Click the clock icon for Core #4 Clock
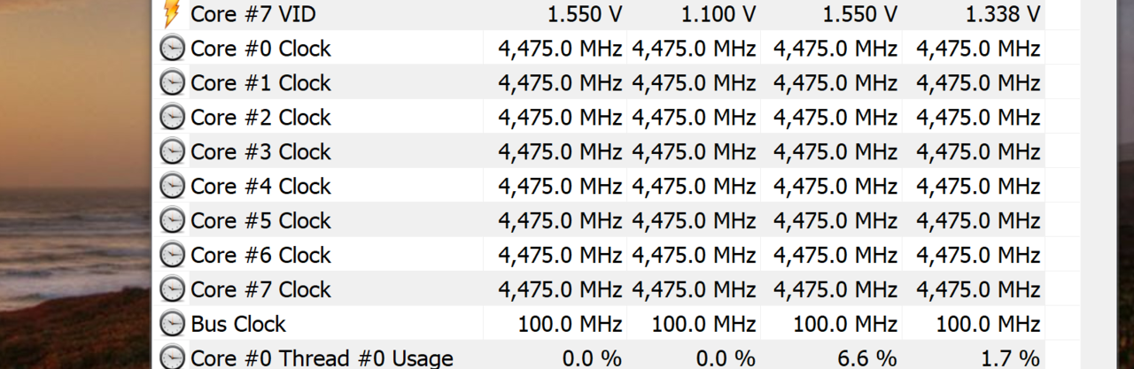This screenshot has width=1134, height=369. pyautogui.click(x=172, y=187)
